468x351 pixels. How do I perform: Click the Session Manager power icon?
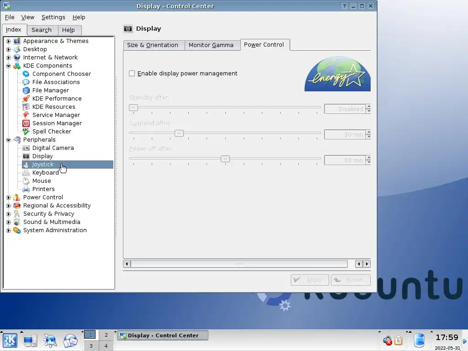(x=26, y=123)
